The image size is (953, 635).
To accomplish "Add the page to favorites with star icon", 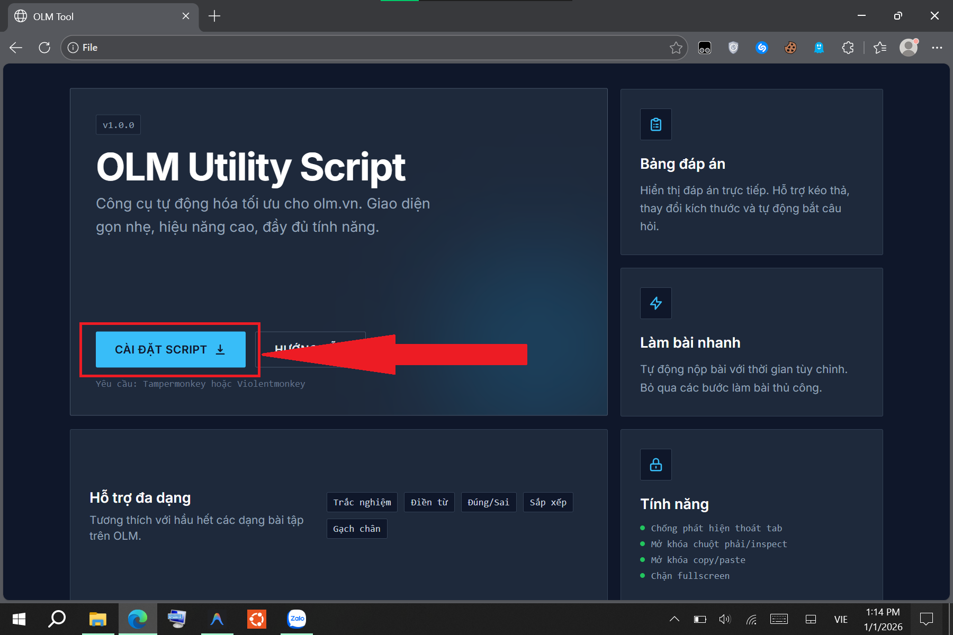I will coord(676,47).
